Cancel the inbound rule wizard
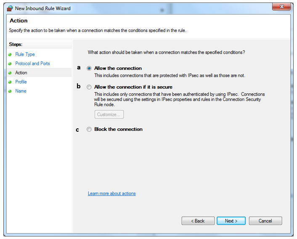The image size is (297, 239). (265, 221)
